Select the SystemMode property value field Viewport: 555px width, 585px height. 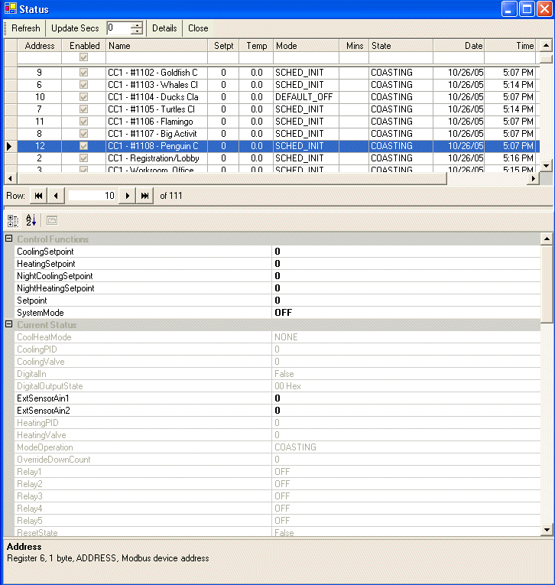click(x=406, y=313)
